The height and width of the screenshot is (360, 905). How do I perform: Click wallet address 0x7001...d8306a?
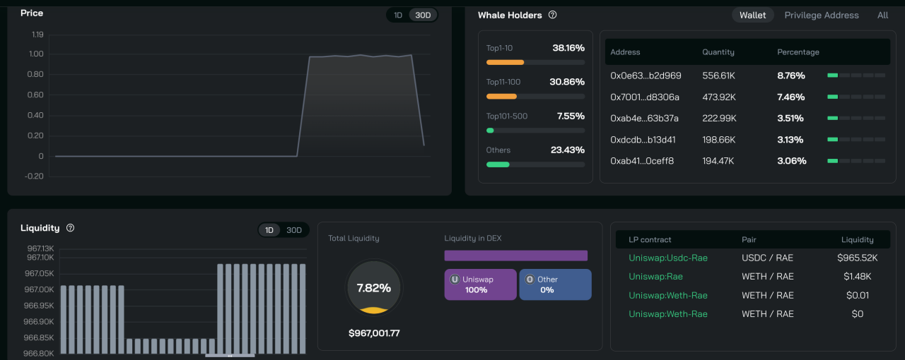pyautogui.click(x=645, y=97)
